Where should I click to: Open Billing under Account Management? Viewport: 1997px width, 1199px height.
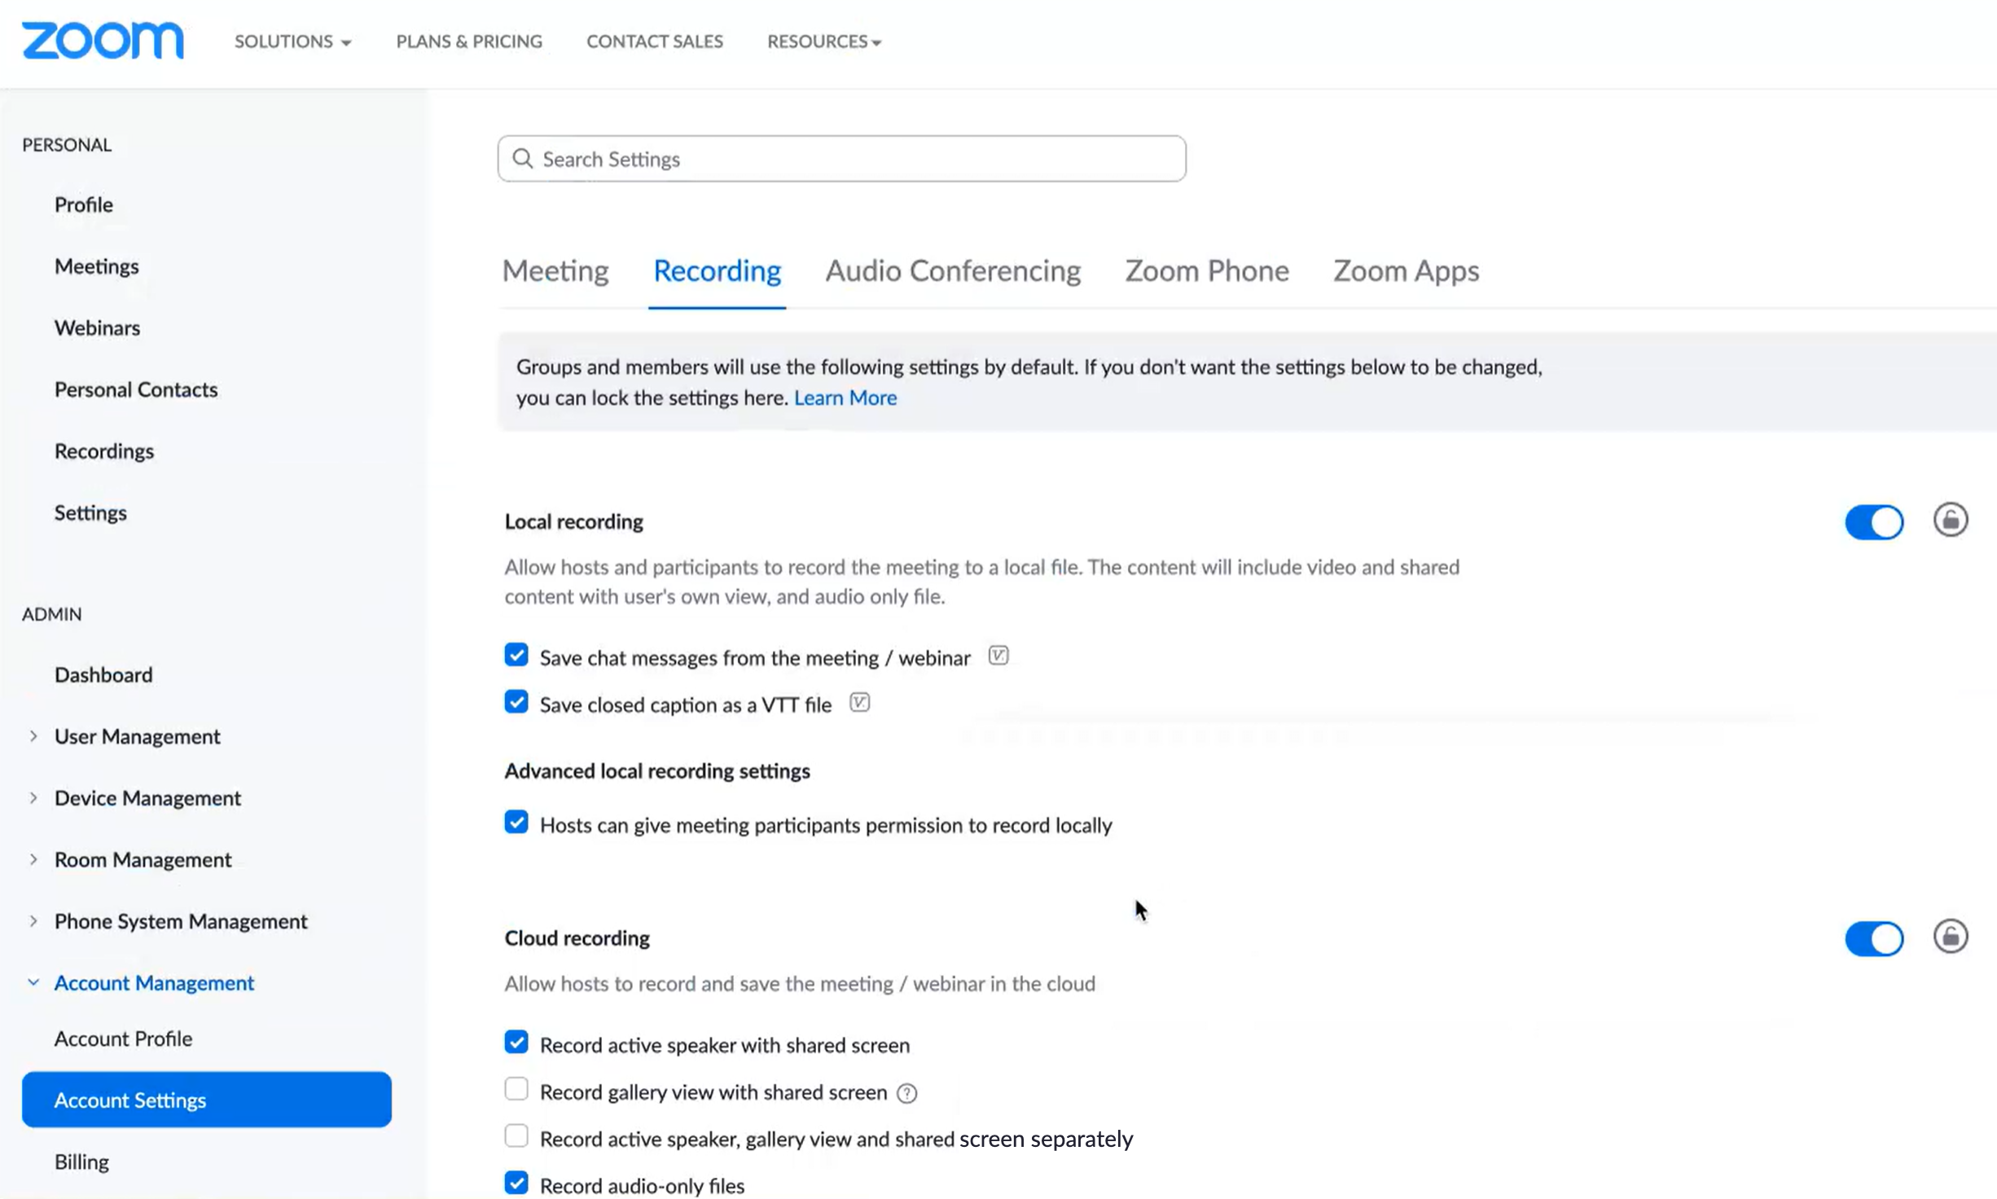[x=81, y=1162]
